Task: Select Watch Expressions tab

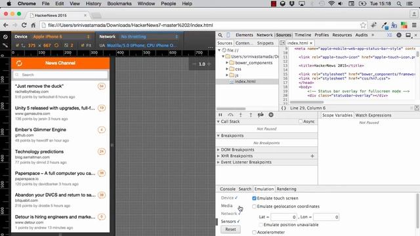Action: coord(373,115)
